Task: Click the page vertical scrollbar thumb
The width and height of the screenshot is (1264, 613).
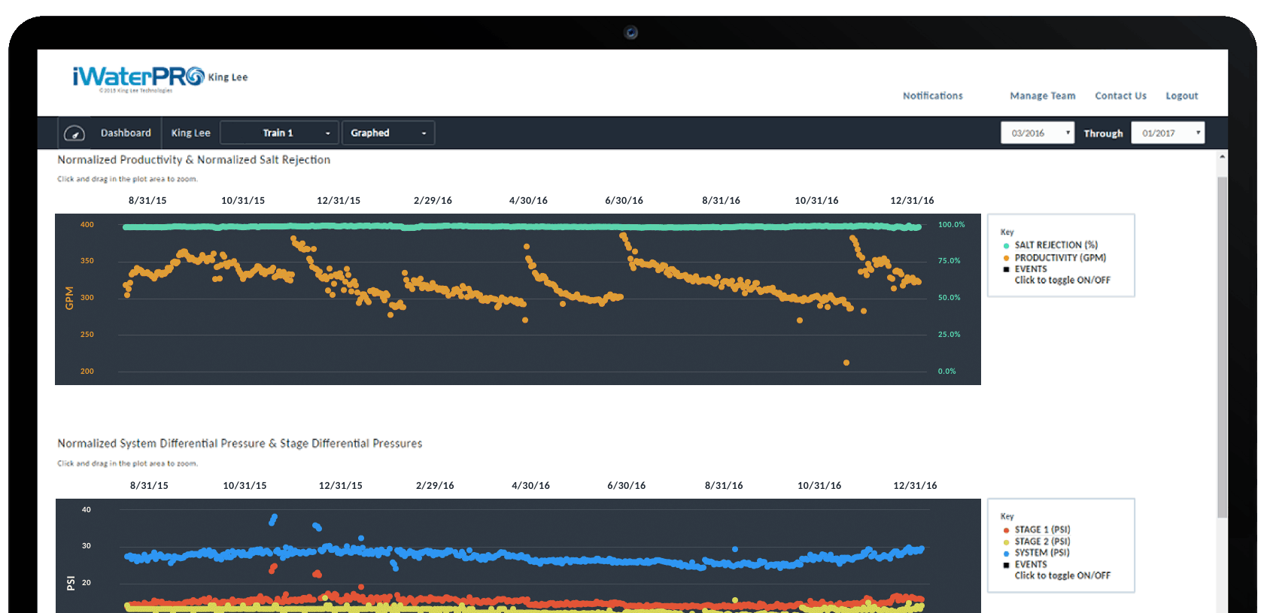Action: 1222,347
